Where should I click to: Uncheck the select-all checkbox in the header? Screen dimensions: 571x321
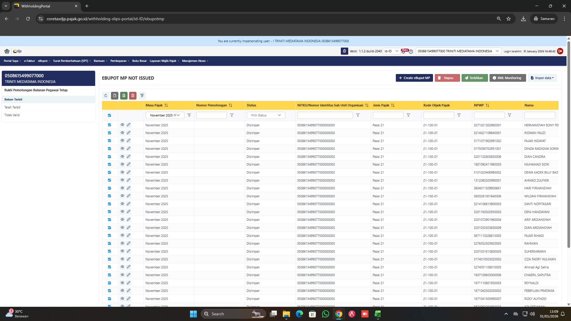pos(109,115)
